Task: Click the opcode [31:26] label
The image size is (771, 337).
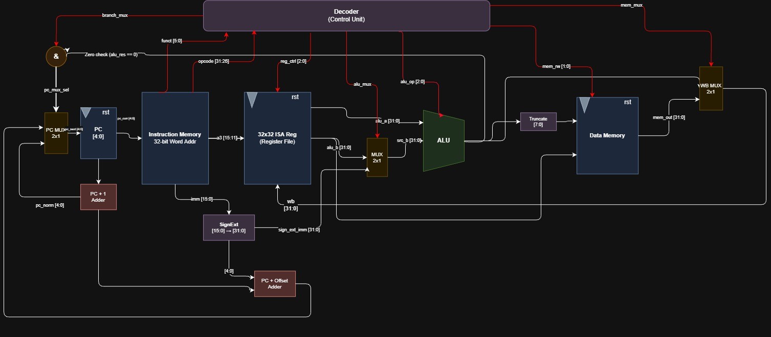Action: tap(213, 61)
